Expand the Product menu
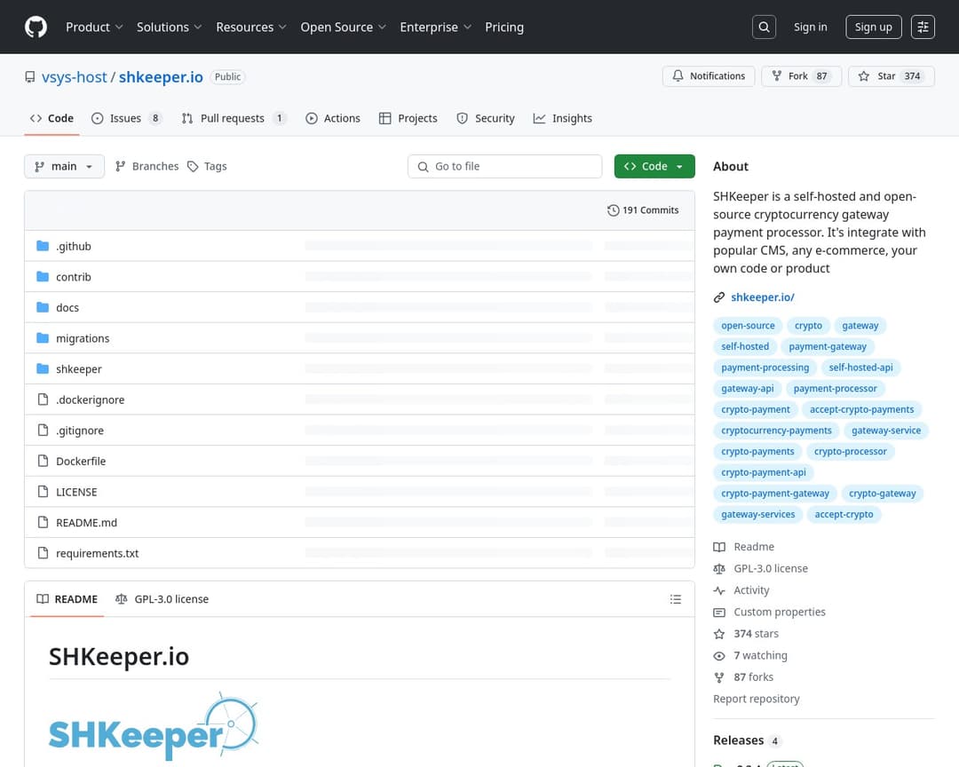 (x=94, y=27)
